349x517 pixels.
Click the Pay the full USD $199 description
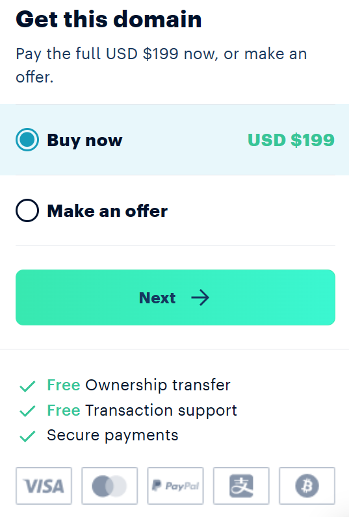pyautogui.click(x=161, y=66)
